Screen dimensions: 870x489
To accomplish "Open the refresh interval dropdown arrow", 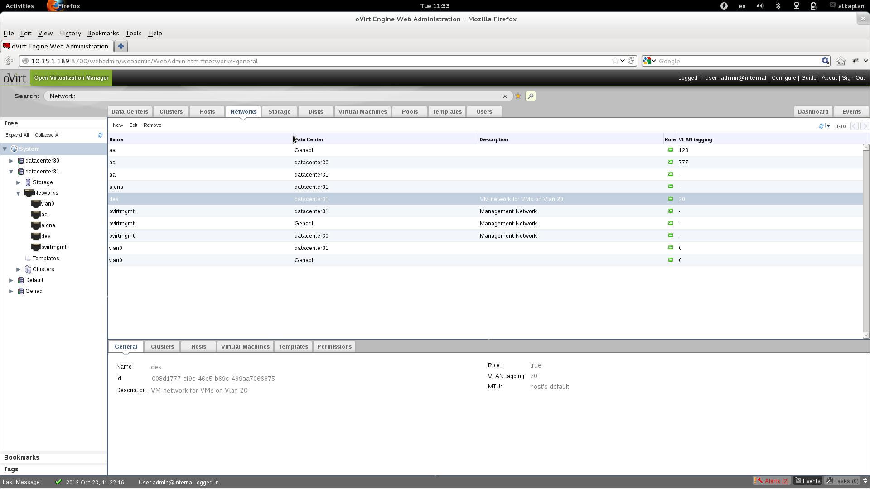I will click(x=828, y=126).
